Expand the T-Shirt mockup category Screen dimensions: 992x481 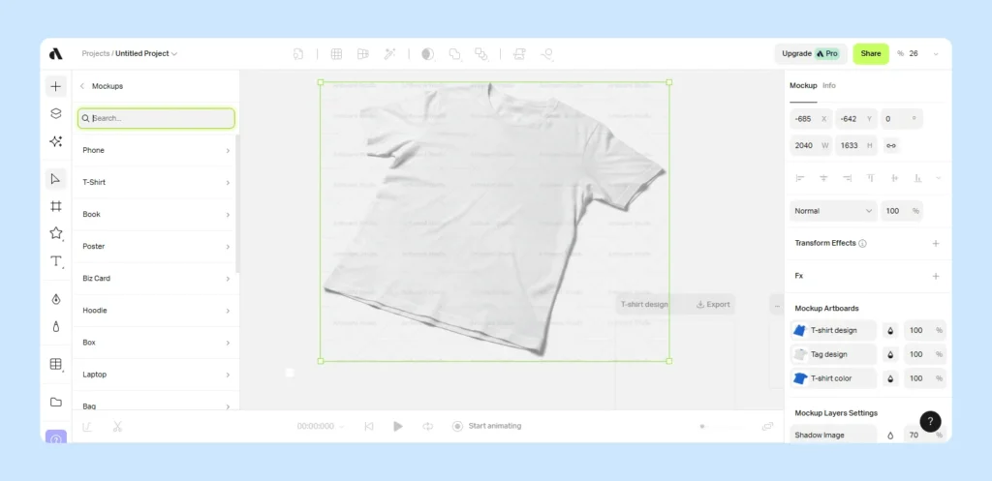(x=156, y=182)
